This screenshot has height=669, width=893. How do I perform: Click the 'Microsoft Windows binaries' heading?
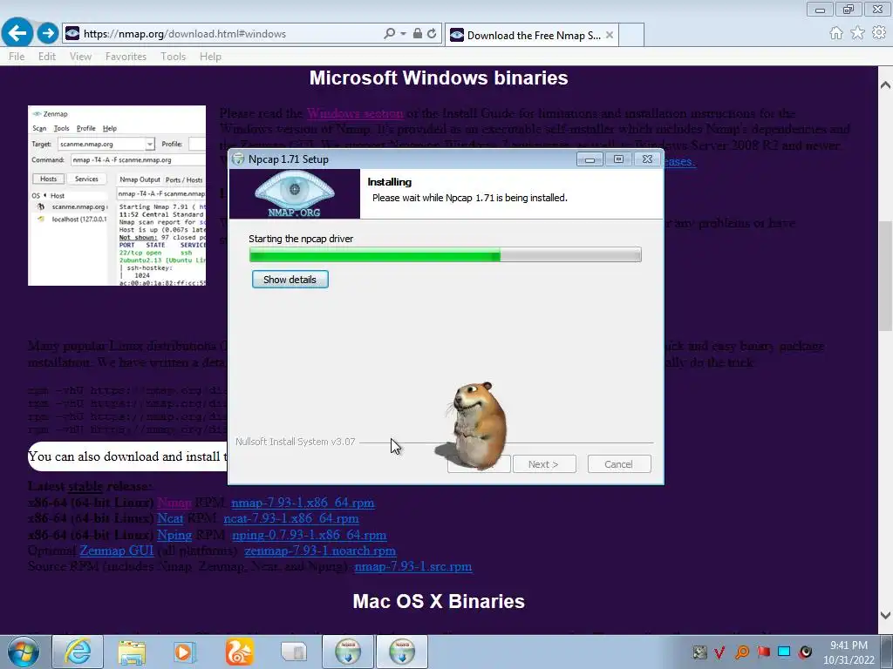point(439,78)
